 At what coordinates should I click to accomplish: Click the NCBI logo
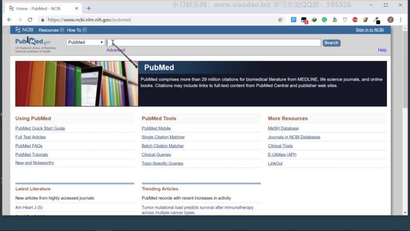(24, 30)
